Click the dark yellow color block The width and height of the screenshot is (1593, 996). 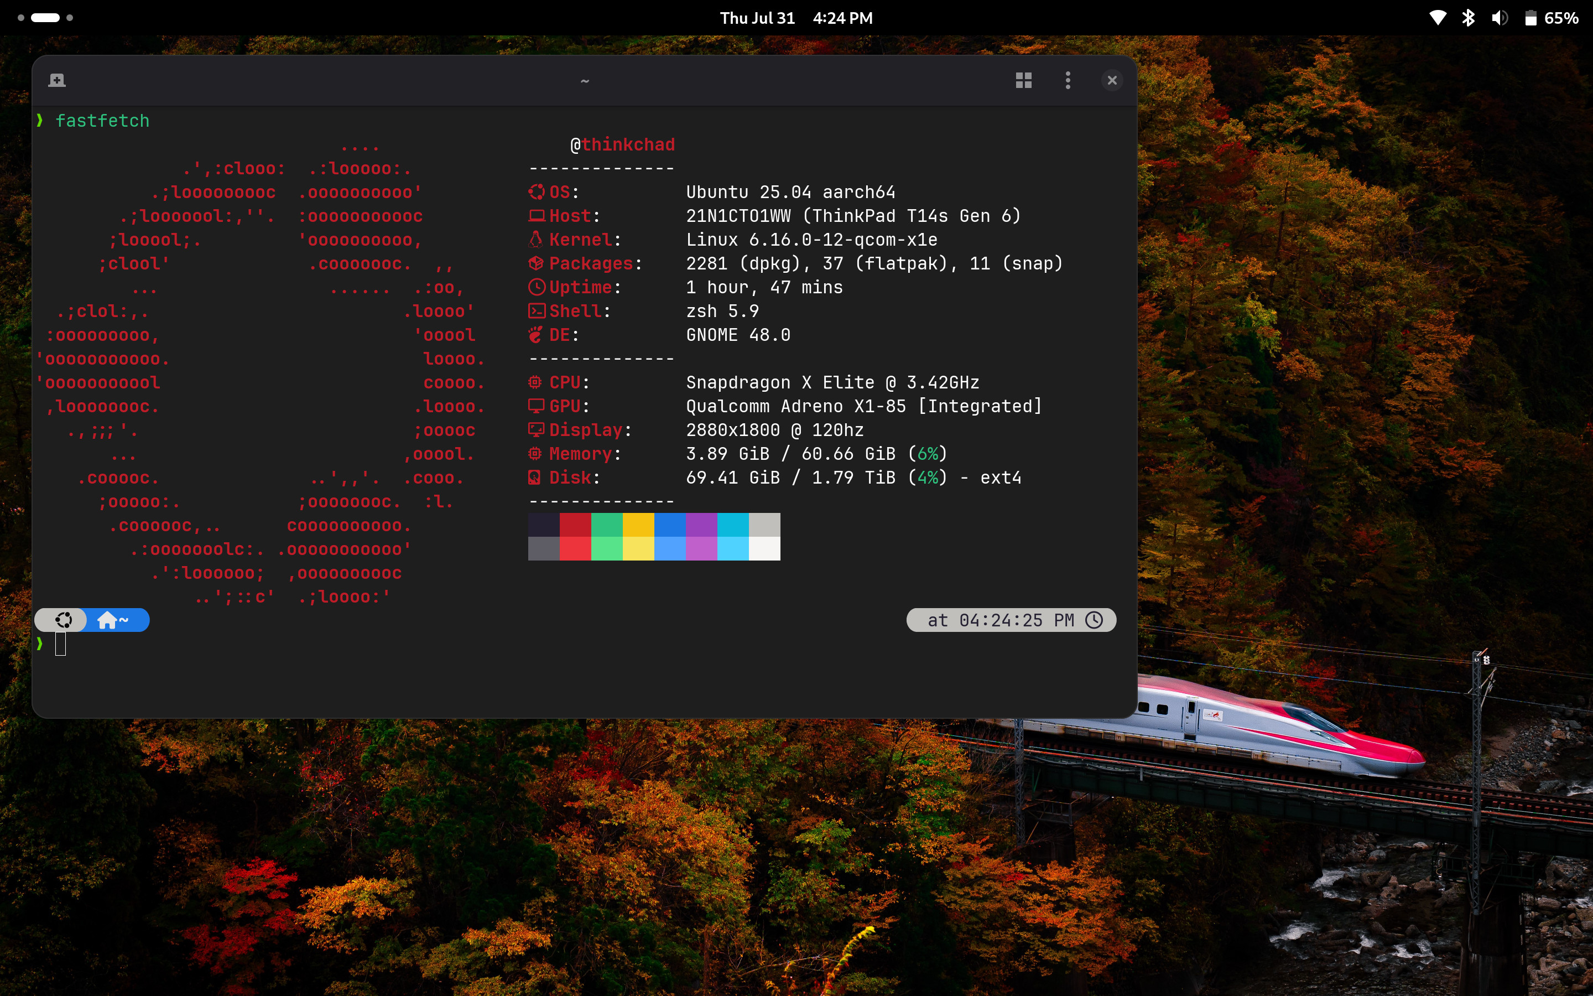(x=638, y=525)
